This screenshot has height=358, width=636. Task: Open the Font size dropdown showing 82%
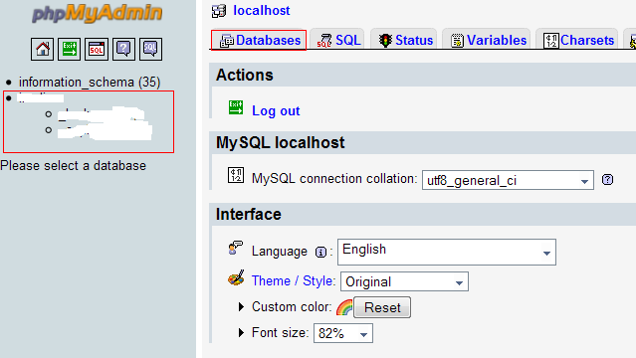click(x=343, y=333)
